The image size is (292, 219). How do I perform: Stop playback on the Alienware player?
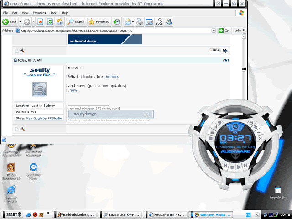(232, 167)
